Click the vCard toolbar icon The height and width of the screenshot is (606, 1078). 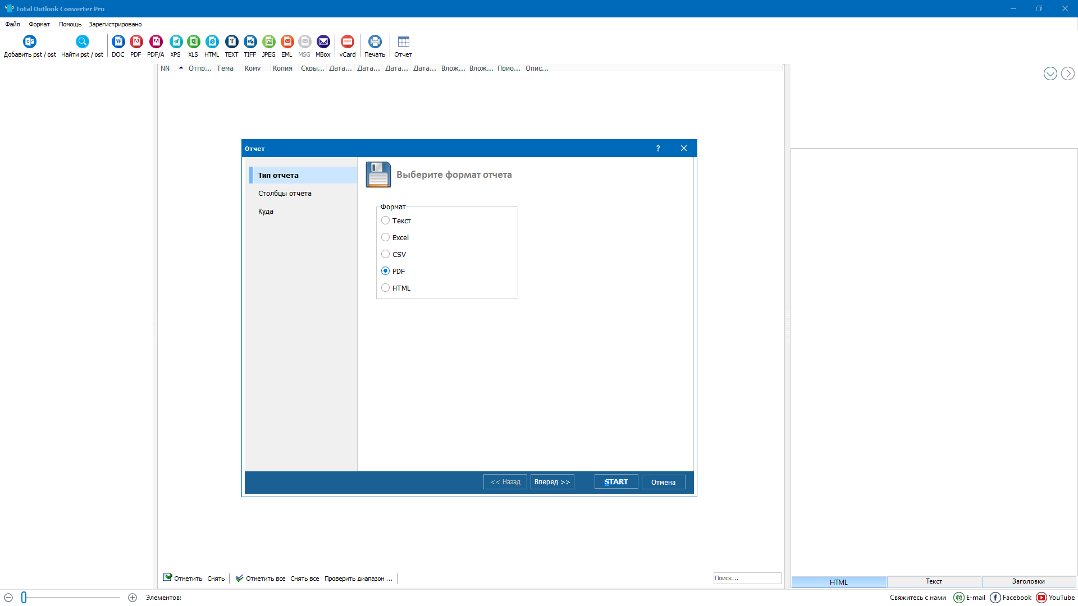coord(348,42)
